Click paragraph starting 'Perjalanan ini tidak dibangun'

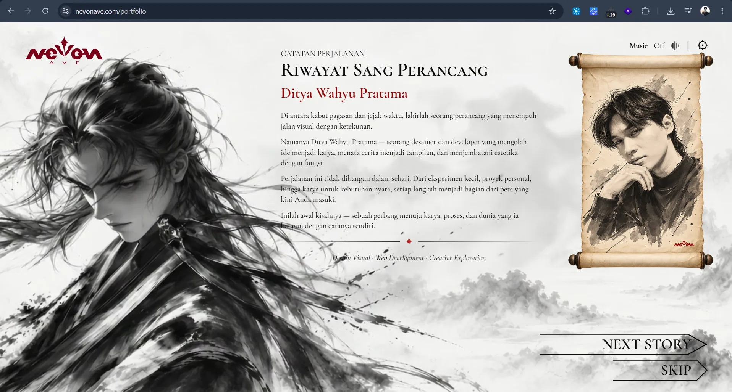pos(406,189)
